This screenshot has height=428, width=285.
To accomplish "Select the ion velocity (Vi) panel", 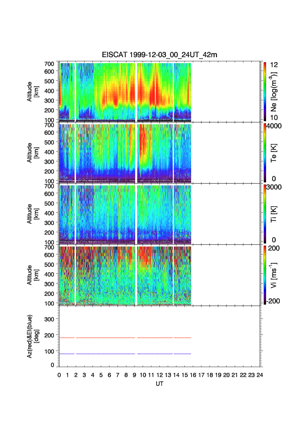I will tap(125, 275).
